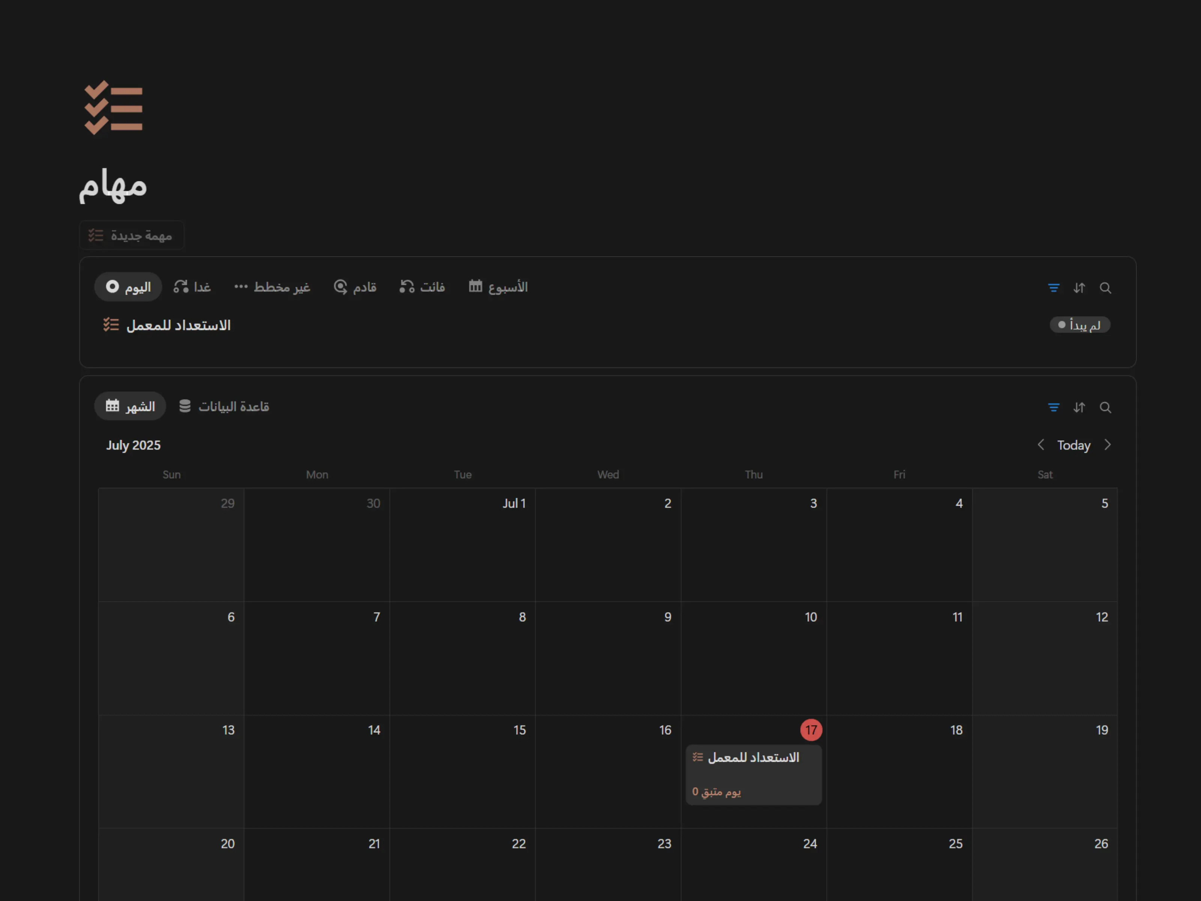This screenshot has width=1201, height=901.
Task: Click checklist icon beside الاستعداد للمعمل list item
Action: [111, 325]
